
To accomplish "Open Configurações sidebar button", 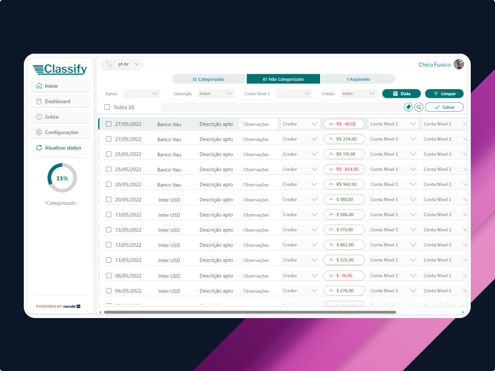I will tap(60, 132).
